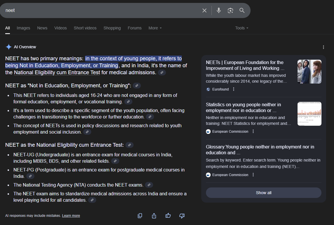Click the 'NEET as the National Eligibility cum Entrance Test:' heading
The image size is (334, 225).
click(64, 145)
